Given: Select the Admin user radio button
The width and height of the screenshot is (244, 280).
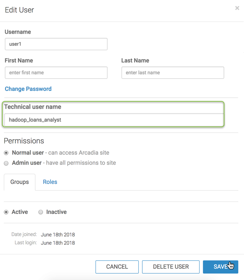Looking at the screenshot, I should pyautogui.click(x=6, y=163).
